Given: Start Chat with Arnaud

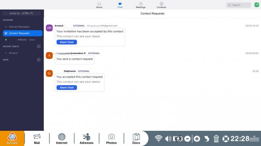Looking at the screenshot, I should pos(67,42).
